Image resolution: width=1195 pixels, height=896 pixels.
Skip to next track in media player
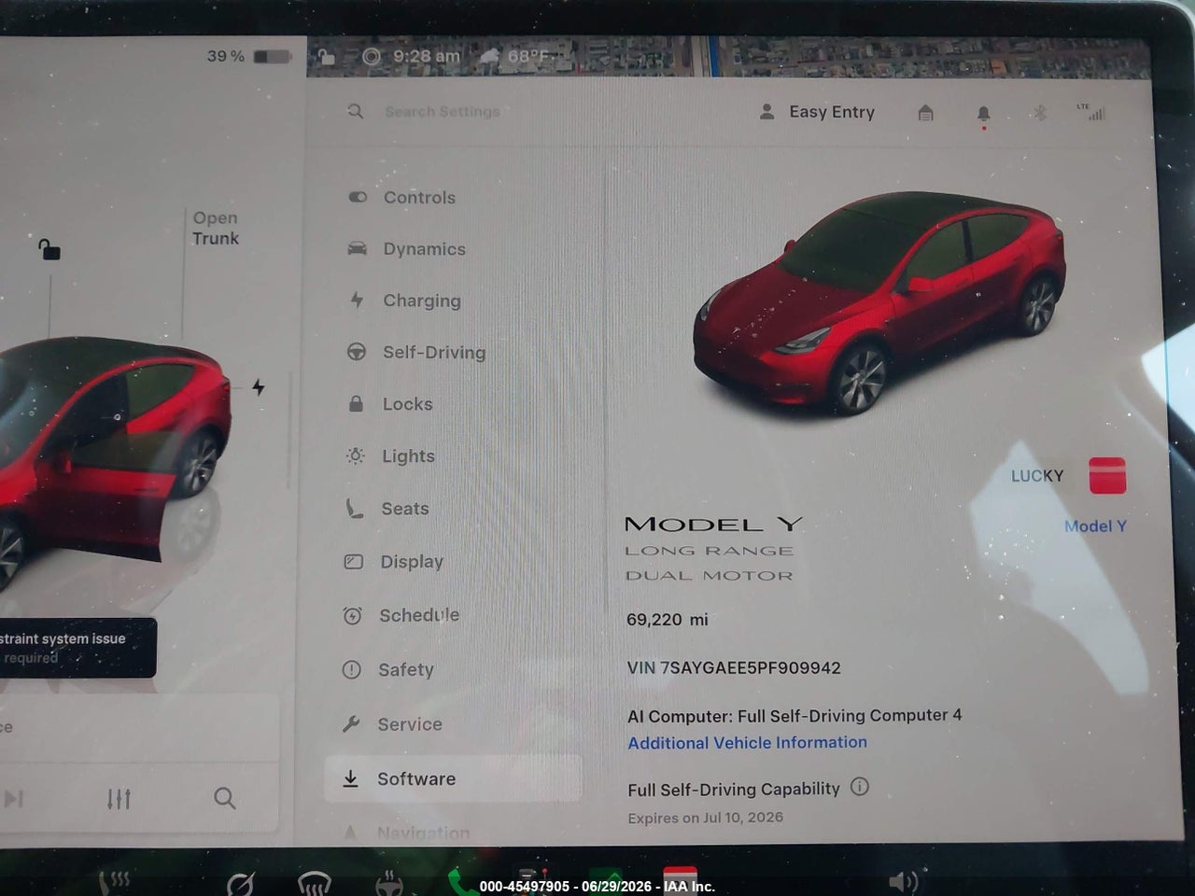tap(14, 799)
